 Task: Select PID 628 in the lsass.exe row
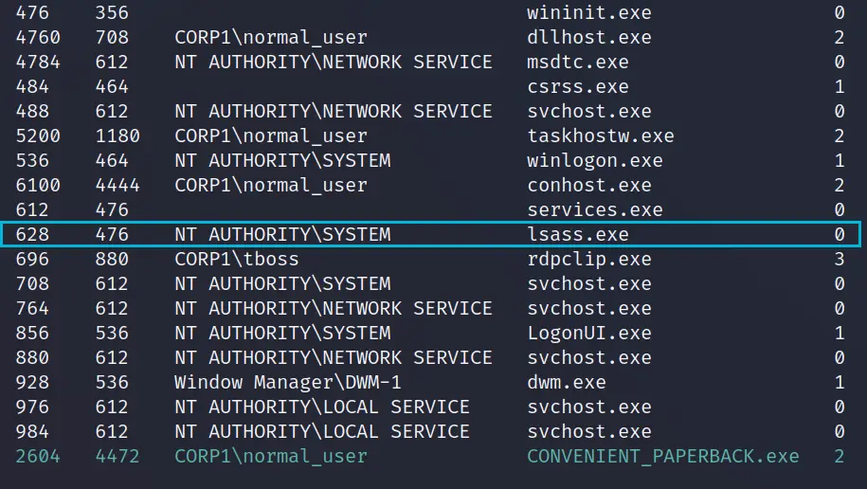pos(32,234)
